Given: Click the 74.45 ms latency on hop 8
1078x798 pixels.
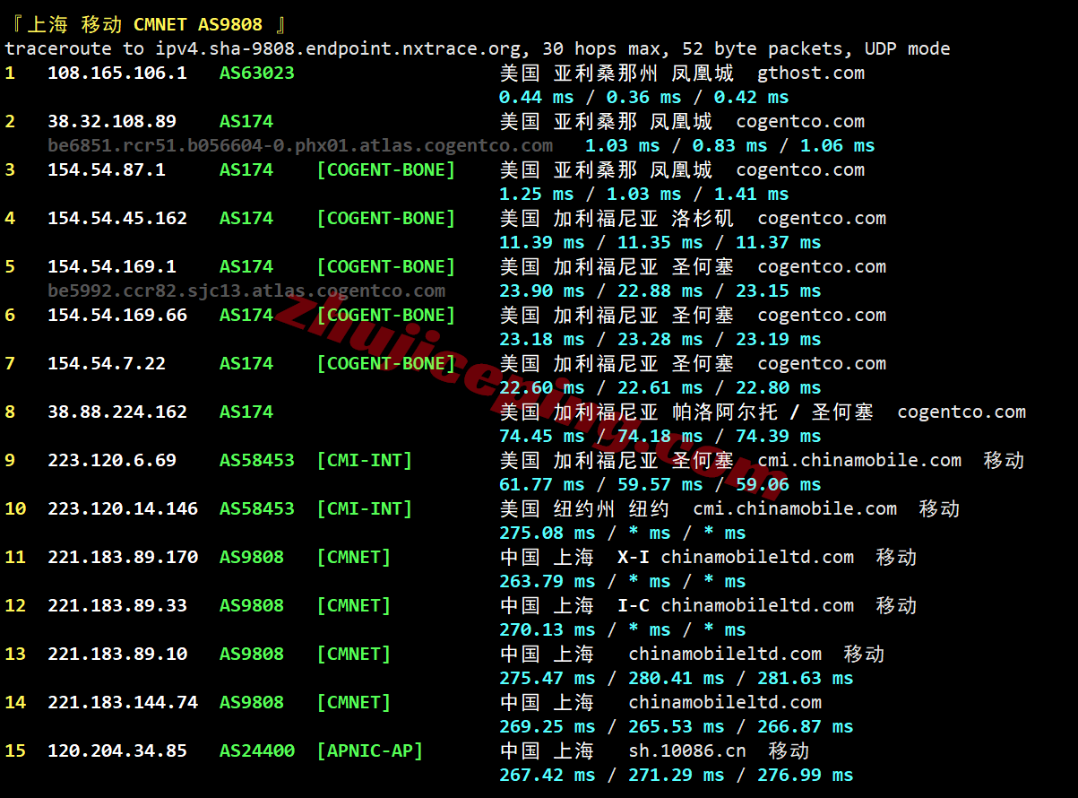Looking at the screenshot, I should (541, 437).
